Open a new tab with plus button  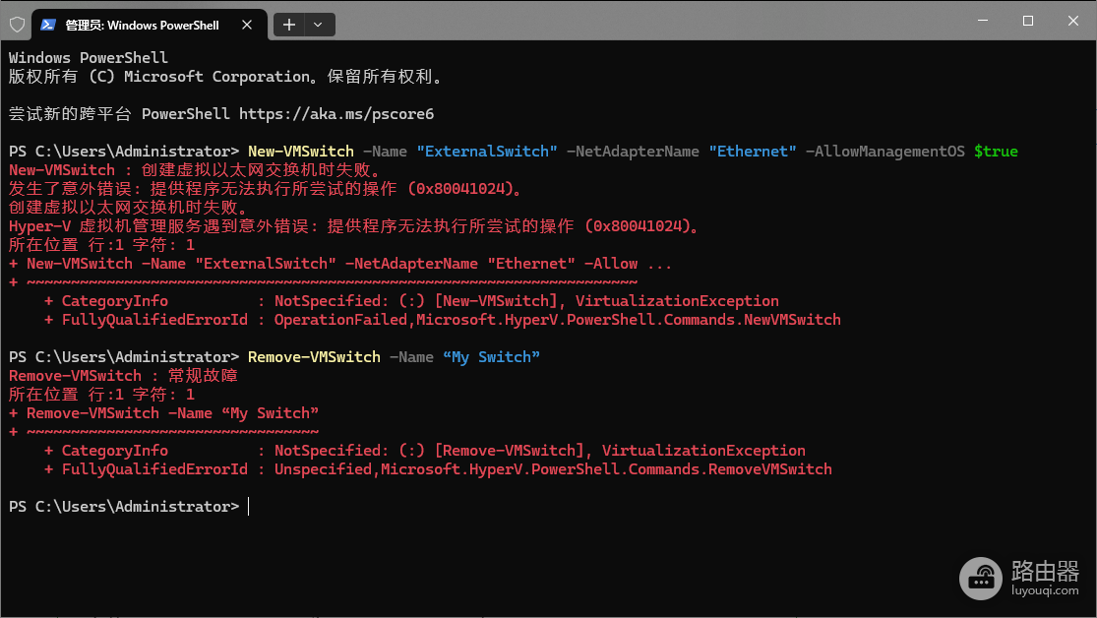pyautogui.click(x=289, y=26)
